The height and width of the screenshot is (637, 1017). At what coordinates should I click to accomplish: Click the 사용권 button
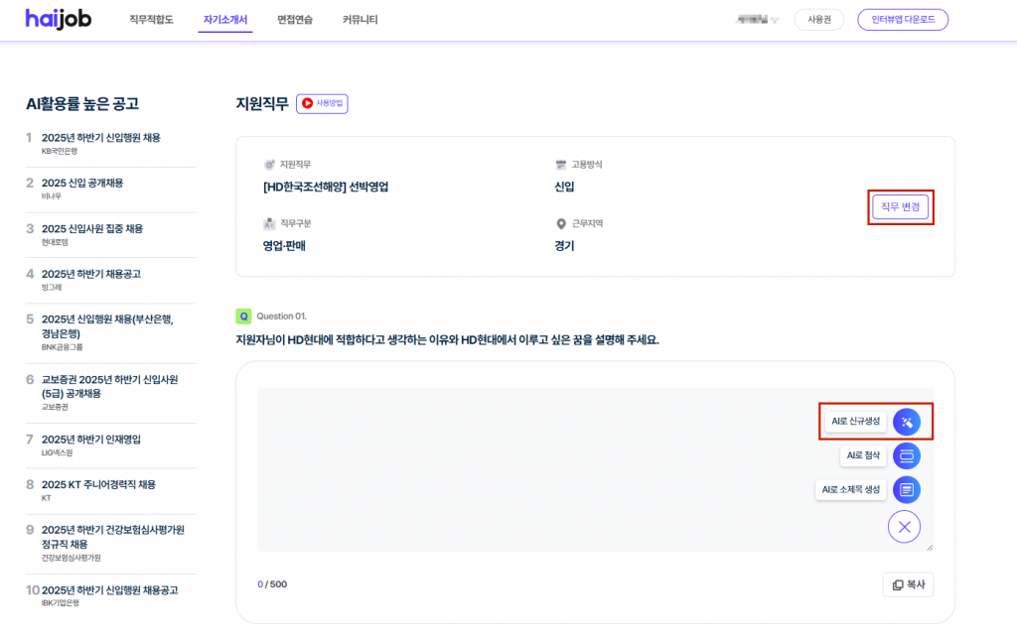click(x=819, y=20)
